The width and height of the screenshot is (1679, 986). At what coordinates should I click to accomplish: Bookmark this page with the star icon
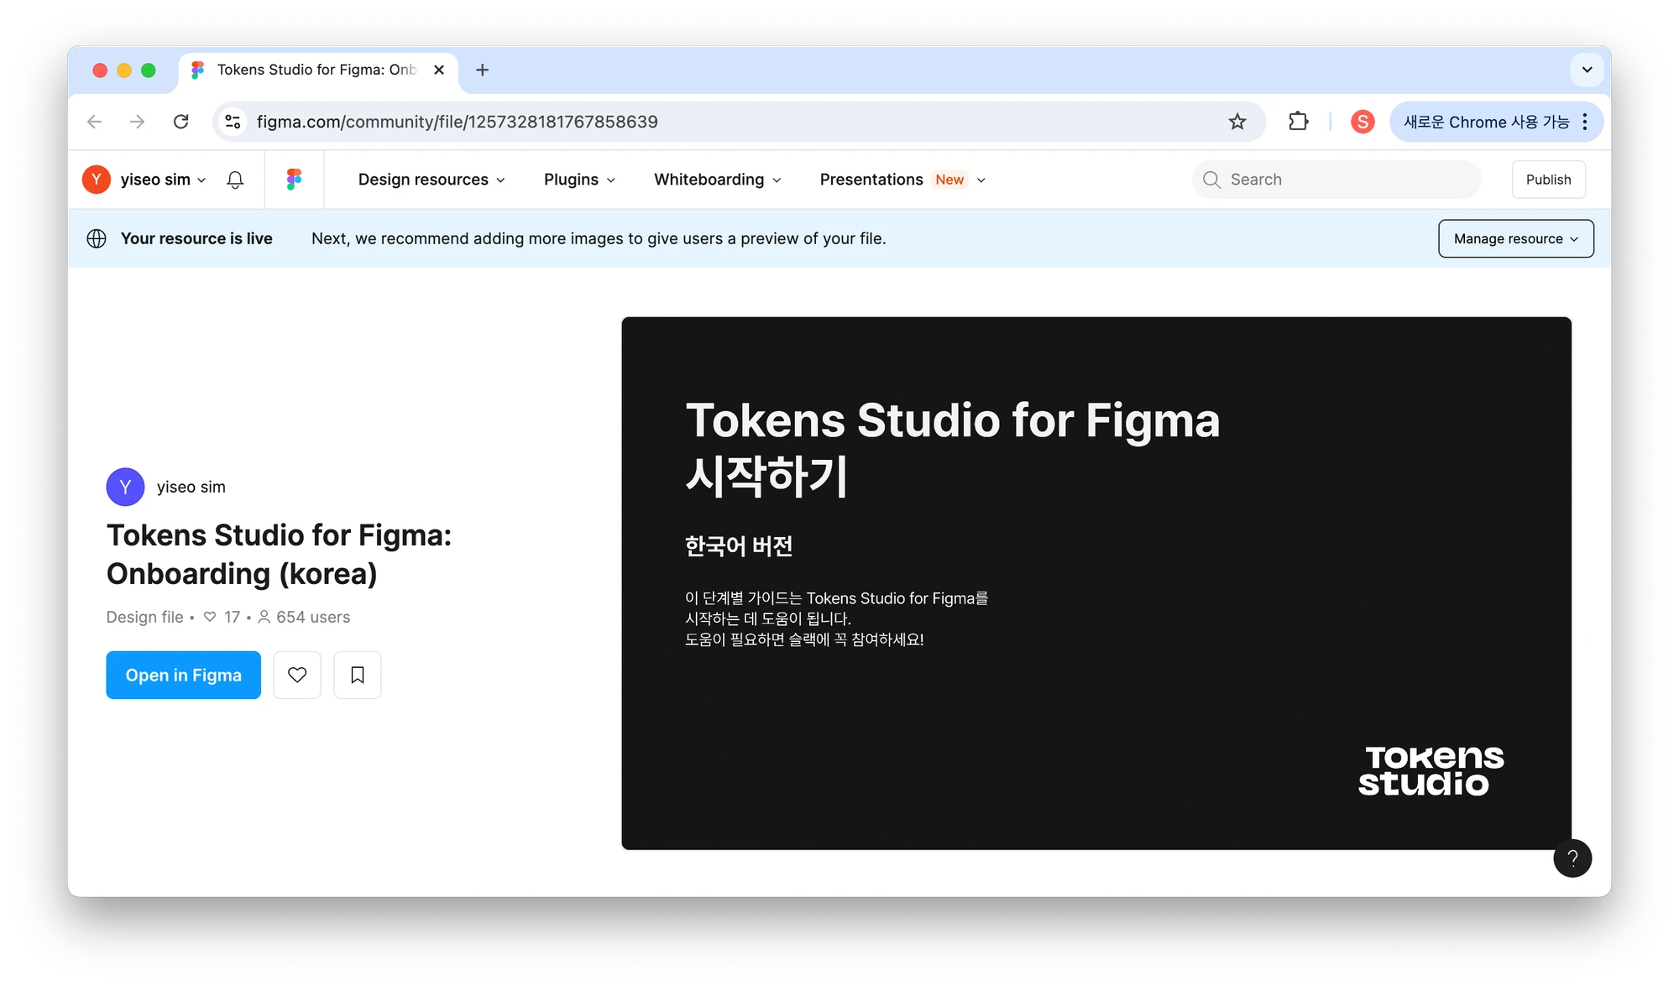tap(1237, 122)
